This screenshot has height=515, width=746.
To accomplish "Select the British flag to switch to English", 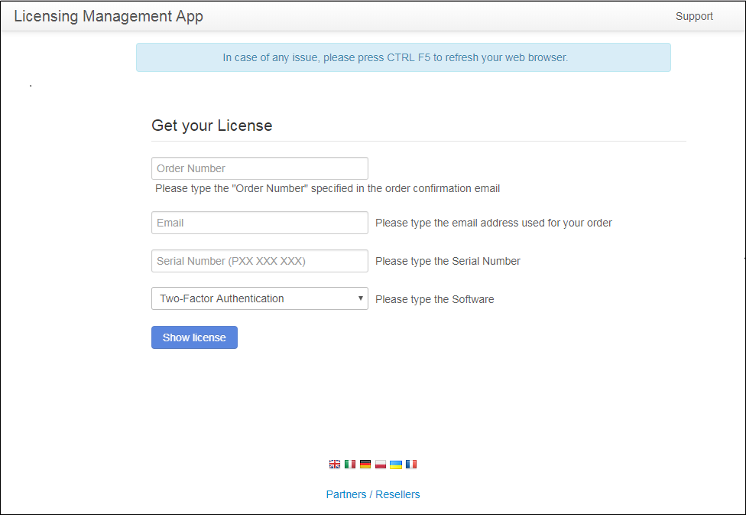I will (x=334, y=464).
